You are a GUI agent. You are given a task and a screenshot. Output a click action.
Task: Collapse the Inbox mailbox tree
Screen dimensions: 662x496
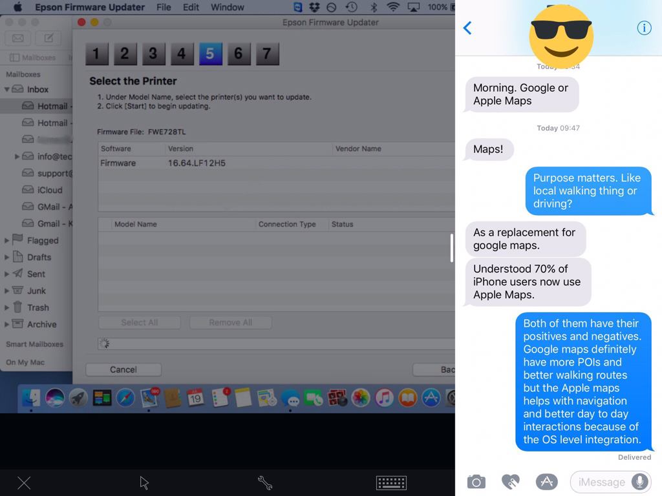tap(6, 89)
